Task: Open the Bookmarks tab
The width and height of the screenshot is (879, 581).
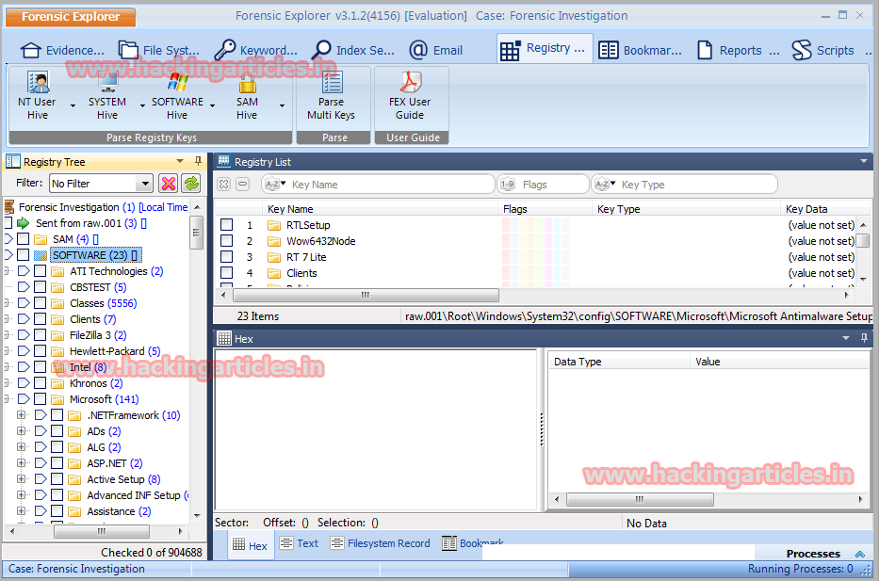Action: click(x=641, y=51)
